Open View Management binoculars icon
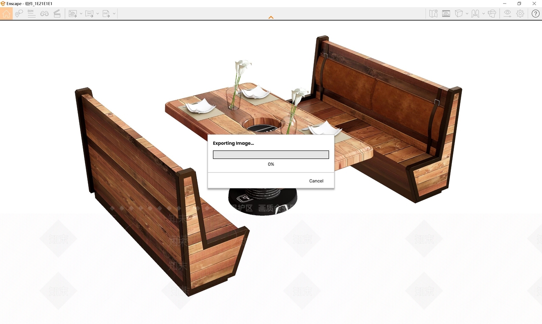The width and height of the screenshot is (542, 324). (44, 14)
